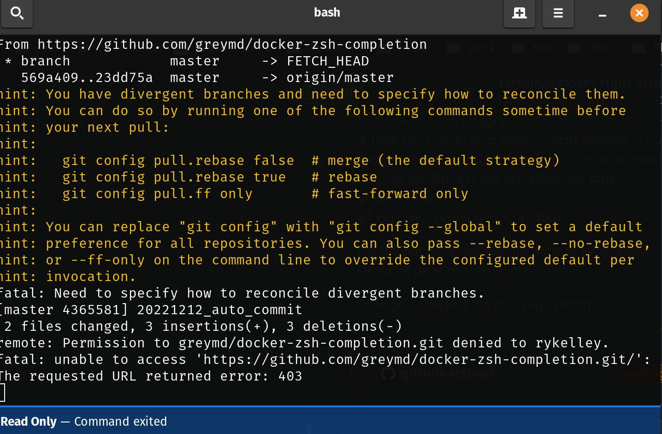The width and height of the screenshot is (662, 434).
Task: Select the commit hash 4365581
Action: 89,309
